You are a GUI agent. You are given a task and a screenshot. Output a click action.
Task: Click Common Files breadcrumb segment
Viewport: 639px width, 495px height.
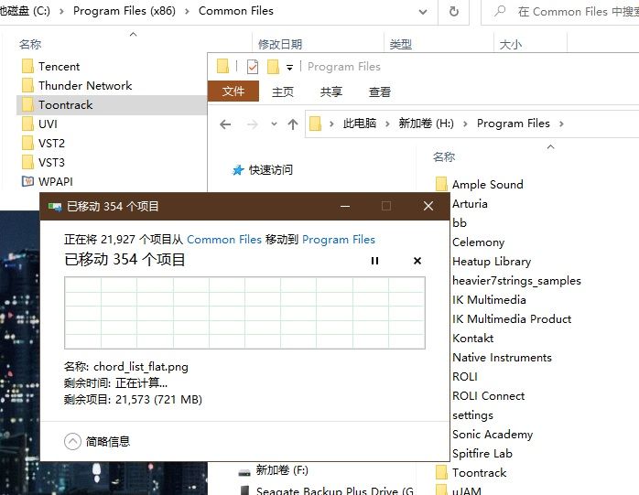pos(236,11)
